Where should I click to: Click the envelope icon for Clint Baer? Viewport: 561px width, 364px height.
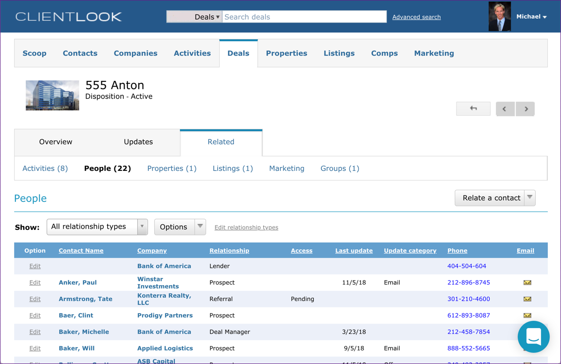pos(527,315)
